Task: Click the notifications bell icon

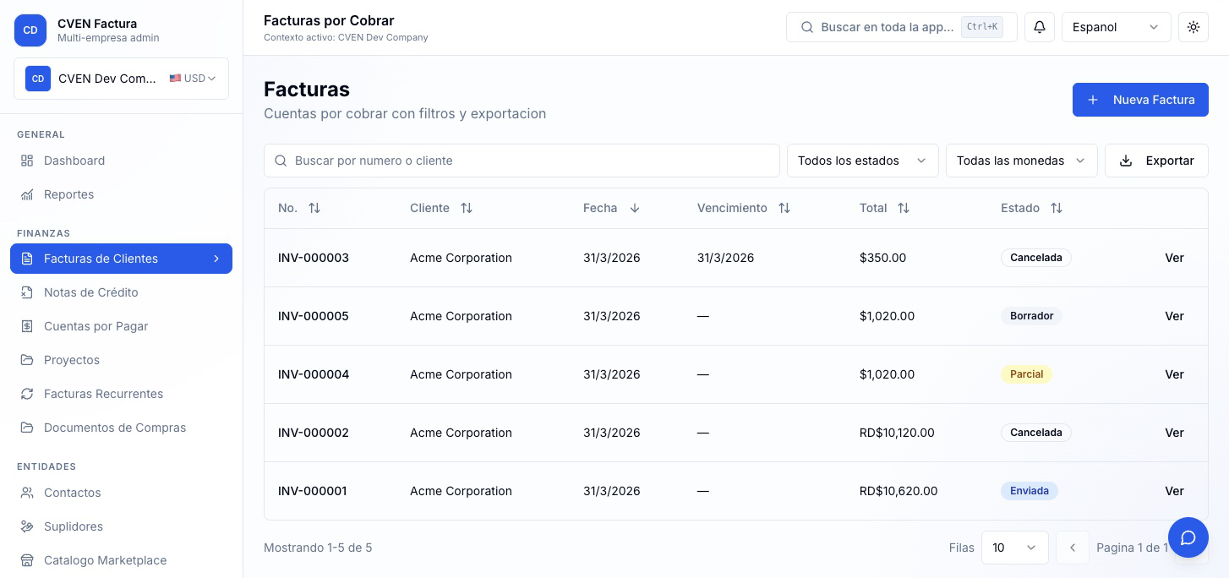Action: [1040, 27]
